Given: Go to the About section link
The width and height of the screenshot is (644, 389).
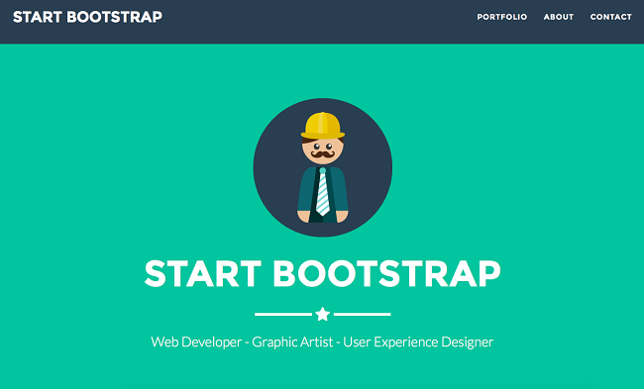Looking at the screenshot, I should pos(559,17).
